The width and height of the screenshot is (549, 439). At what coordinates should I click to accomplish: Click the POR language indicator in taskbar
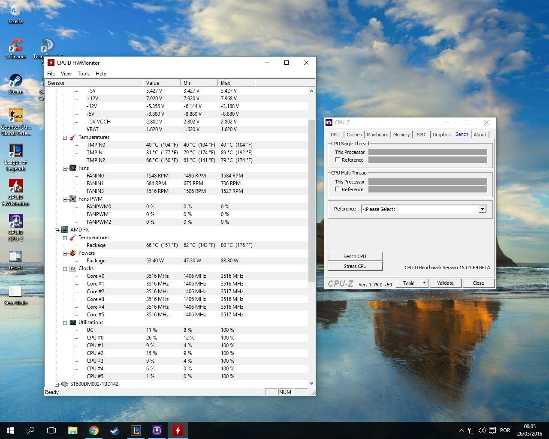pos(505,430)
